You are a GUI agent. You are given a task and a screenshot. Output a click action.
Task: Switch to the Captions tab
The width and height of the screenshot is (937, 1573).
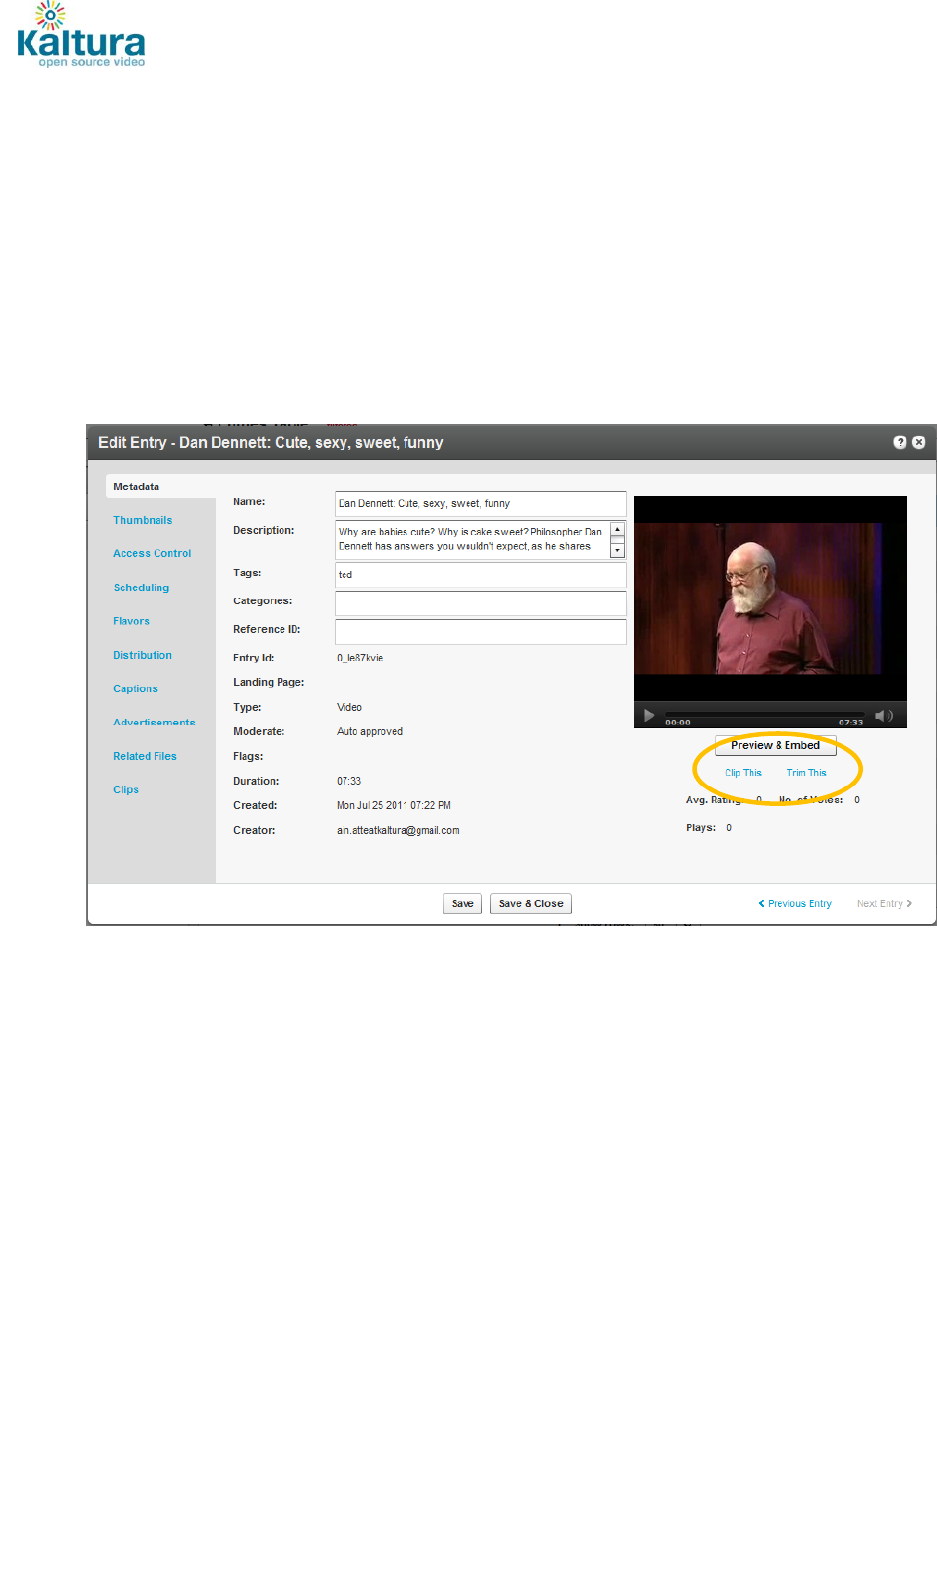click(136, 689)
